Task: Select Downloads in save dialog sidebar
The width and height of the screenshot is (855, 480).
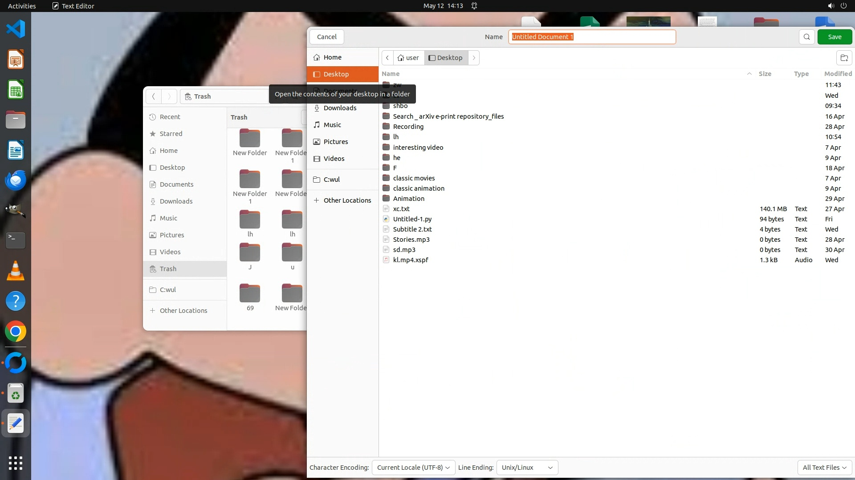Action: (340, 108)
